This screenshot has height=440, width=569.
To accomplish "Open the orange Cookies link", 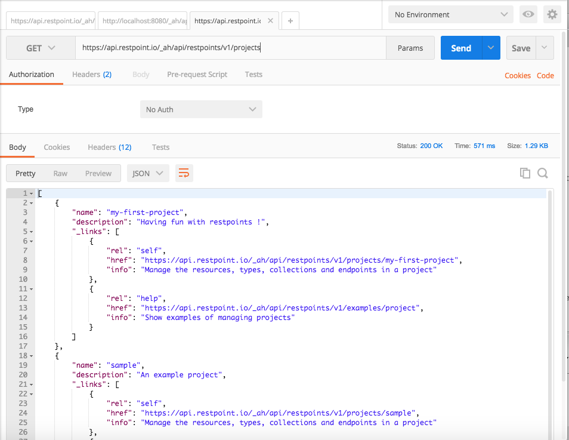I will click(x=518, y=76).
